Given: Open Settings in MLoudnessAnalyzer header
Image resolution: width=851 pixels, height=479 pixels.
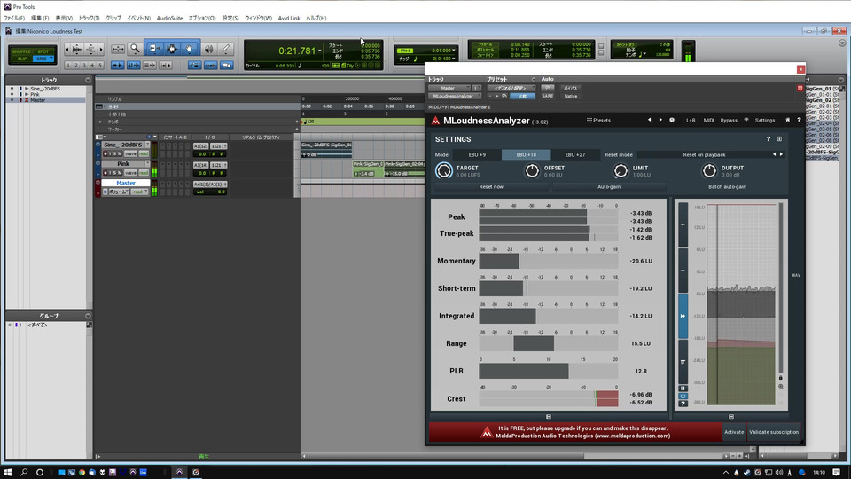Looking at the screenshot, I should [x=765, y=120].
